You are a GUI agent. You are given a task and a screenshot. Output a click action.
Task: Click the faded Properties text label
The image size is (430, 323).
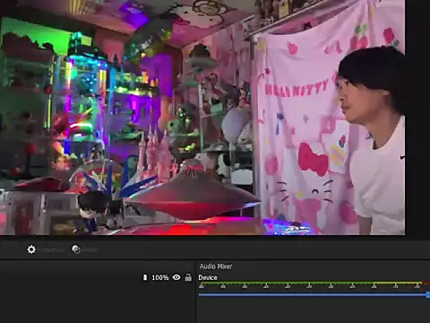pos(53,249)
